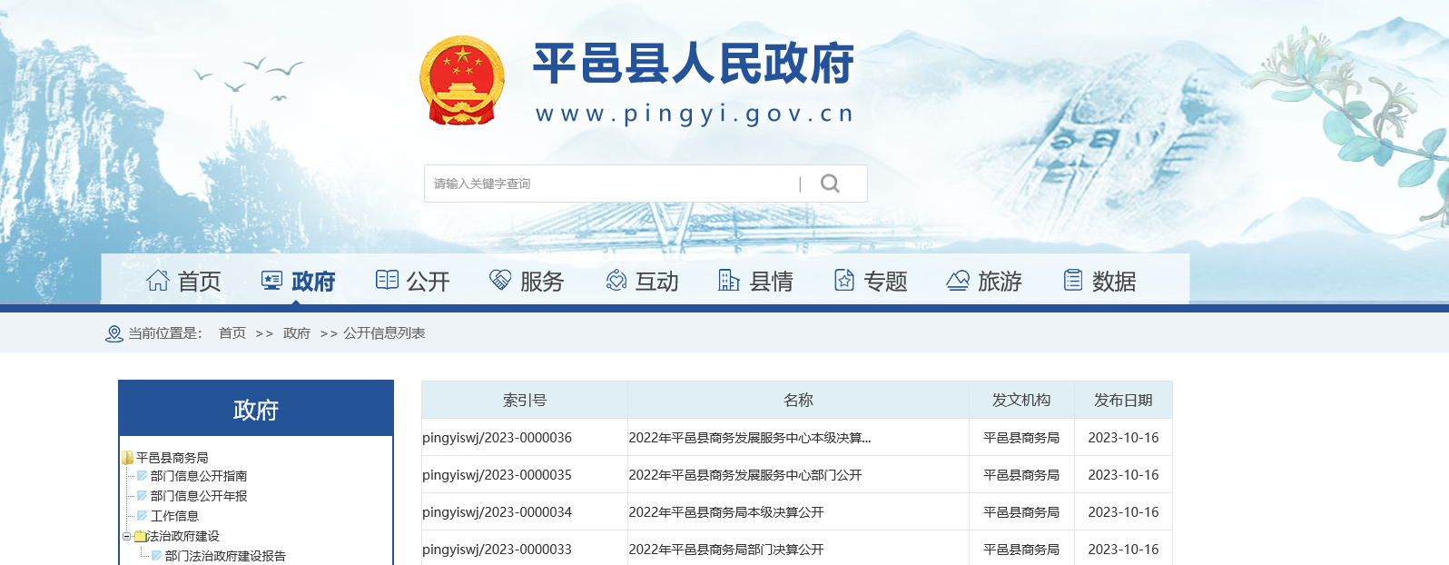Click the 政府 breadcrumb link
This screenshot has height=565, width=1449.
tap(297, 333)
